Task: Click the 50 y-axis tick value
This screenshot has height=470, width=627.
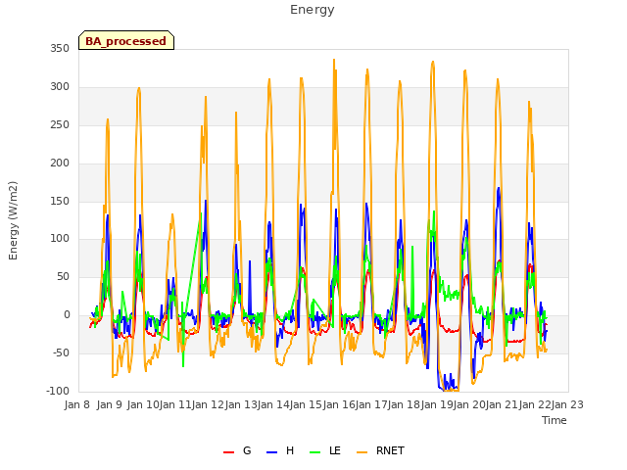Action: tap(63, 276)
